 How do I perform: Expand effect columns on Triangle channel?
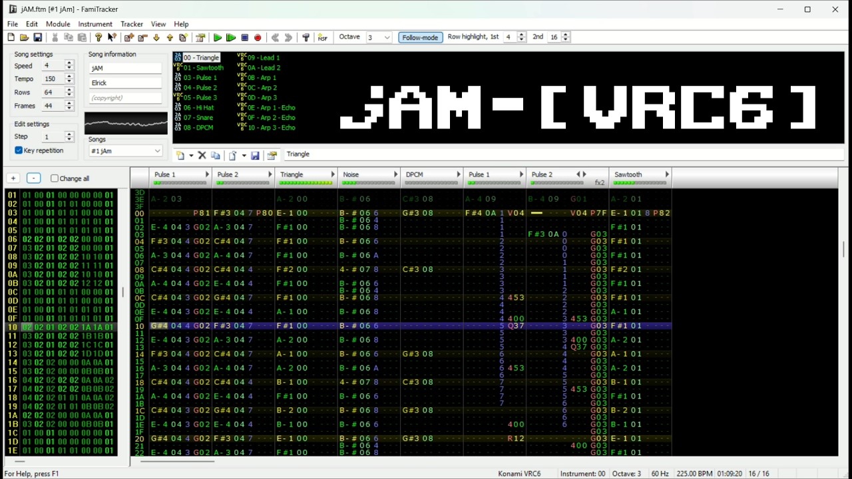333,174
